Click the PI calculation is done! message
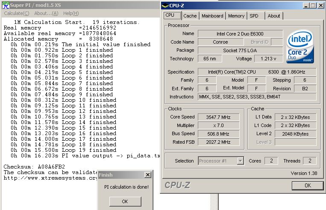326x210 pixels. point(126,187)
